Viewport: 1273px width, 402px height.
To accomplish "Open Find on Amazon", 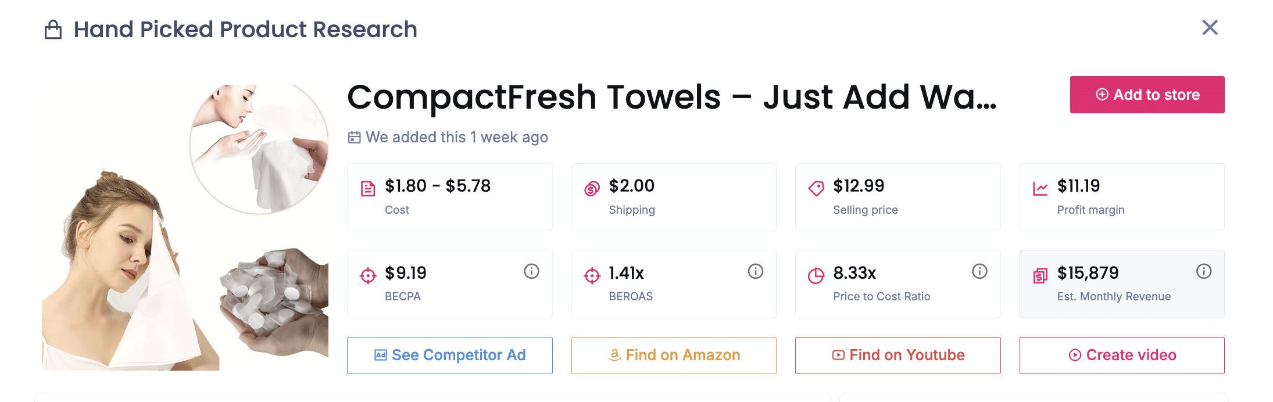I will point(673,355).
